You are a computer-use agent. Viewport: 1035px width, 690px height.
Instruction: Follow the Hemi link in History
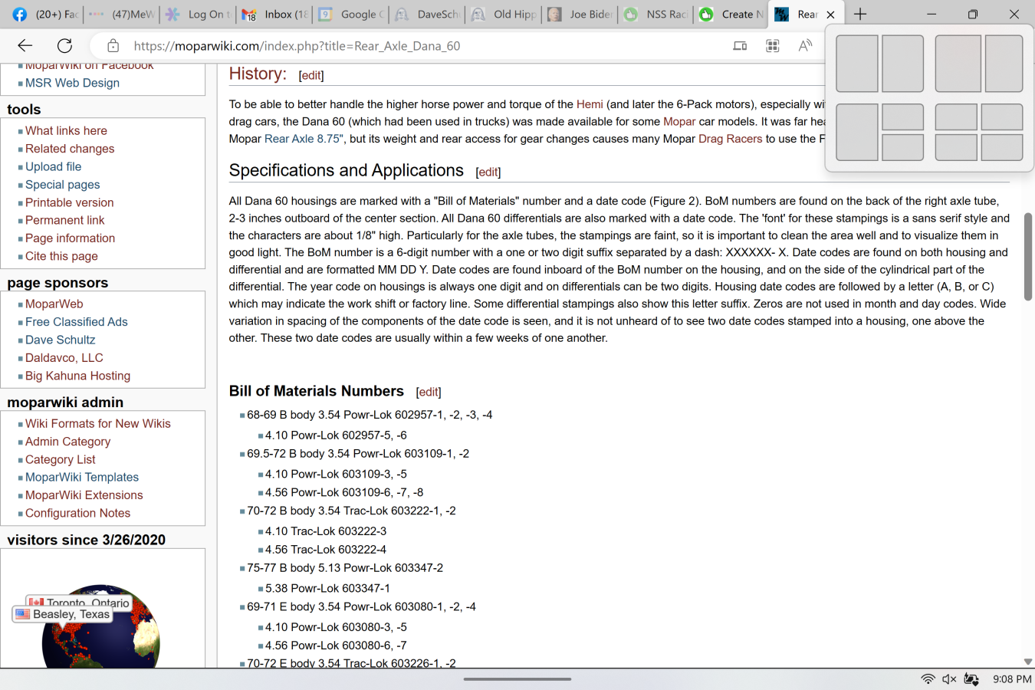(x=590, y=104)
